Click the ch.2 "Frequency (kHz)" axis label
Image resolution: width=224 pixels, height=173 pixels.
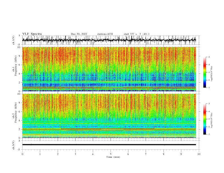pos(16,113)
